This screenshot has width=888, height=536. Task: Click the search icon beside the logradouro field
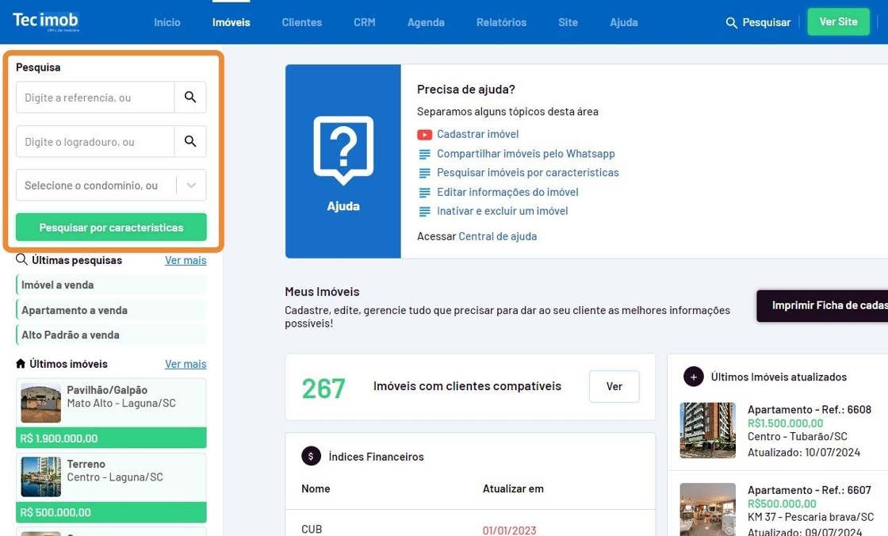[x=190, y=142]
